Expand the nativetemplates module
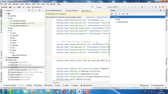Image resolution: width=168 pixels, height=94 pixels. click(4, 57)
